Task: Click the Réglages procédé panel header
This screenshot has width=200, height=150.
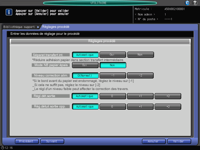Action: (x=100, y=41)
